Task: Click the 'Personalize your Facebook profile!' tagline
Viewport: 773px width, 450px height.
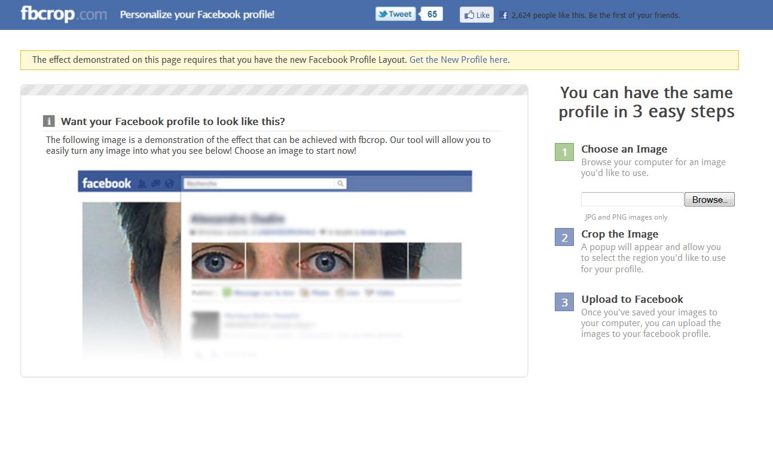Action: pos(197,14)
